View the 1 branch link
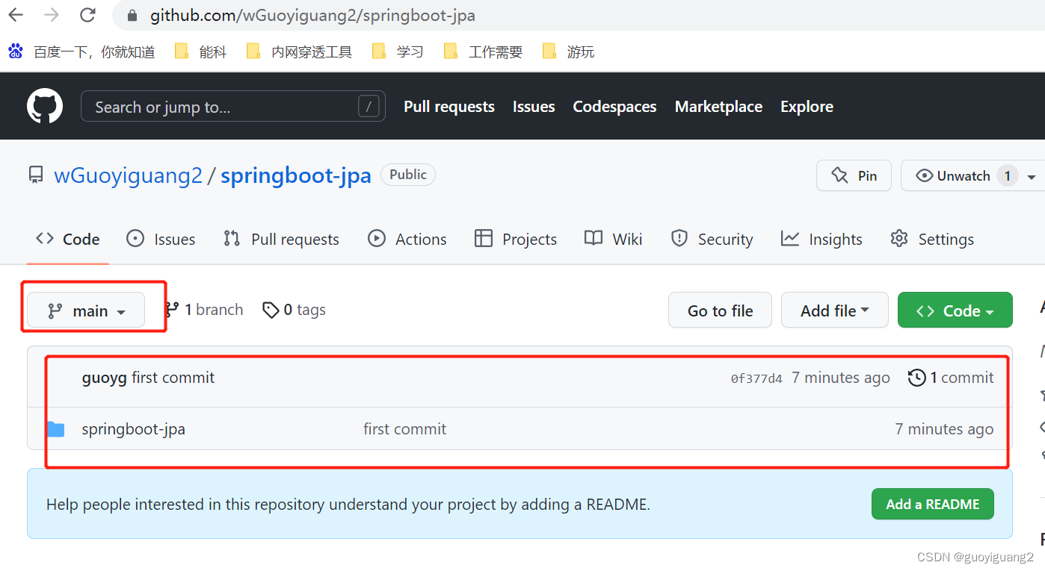The height and width of the screenshot is (571, 1045). (205, 310)
